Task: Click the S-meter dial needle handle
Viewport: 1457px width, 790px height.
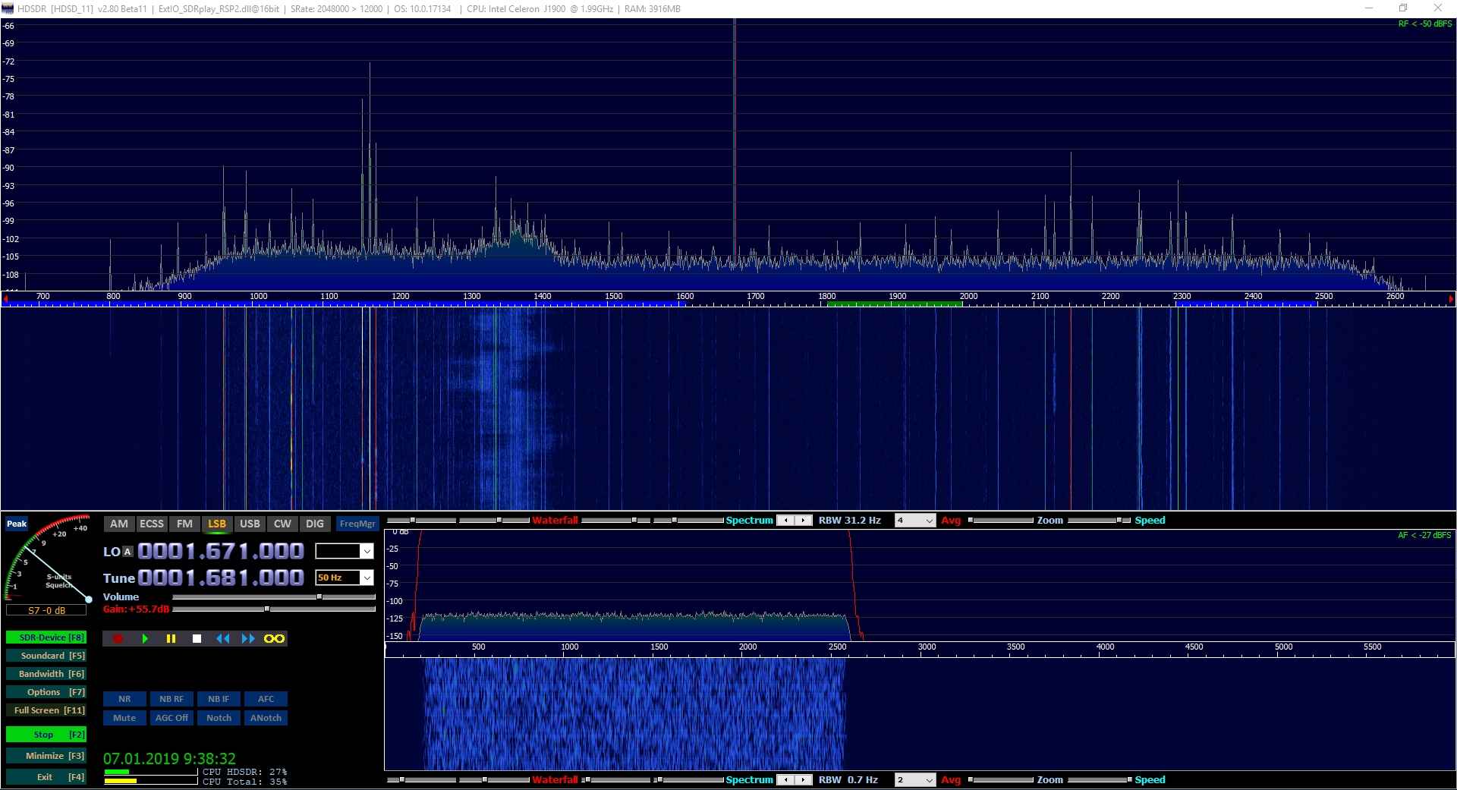Action: pos(89,600)
